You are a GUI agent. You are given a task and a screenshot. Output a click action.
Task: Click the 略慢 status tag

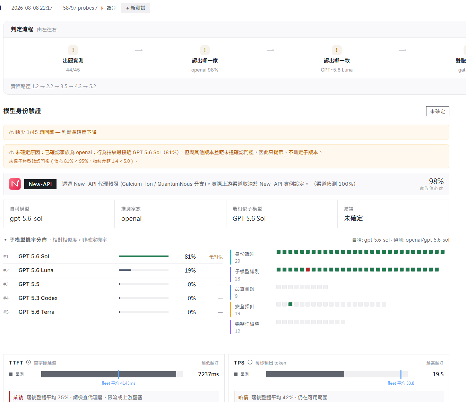point(243,397)
